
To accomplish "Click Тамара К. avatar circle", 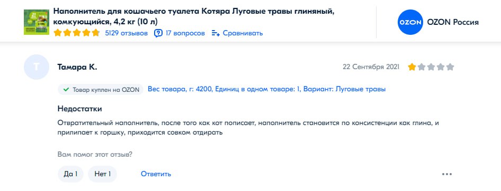I will coord(37,67).
